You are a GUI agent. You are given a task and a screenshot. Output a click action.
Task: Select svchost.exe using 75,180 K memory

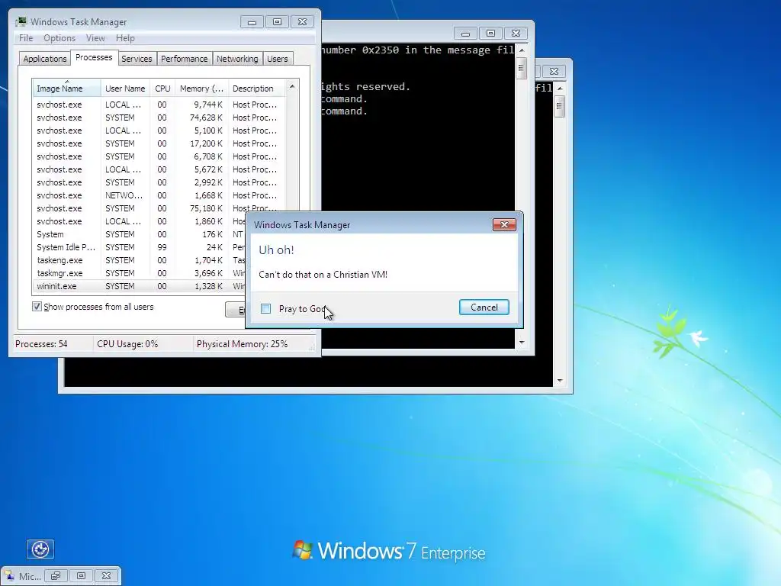[x=159, y=208]
